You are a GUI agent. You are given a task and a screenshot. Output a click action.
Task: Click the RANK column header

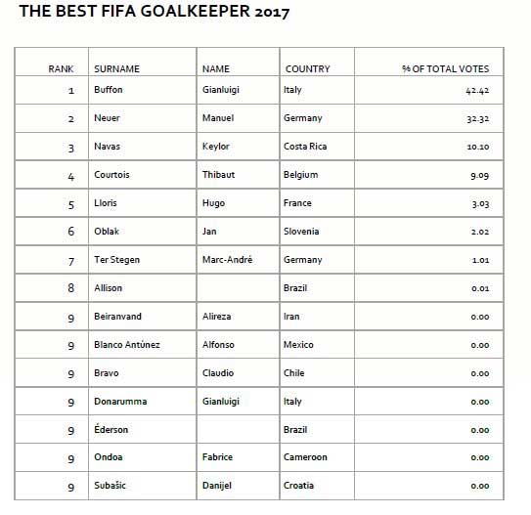point(61,69)
